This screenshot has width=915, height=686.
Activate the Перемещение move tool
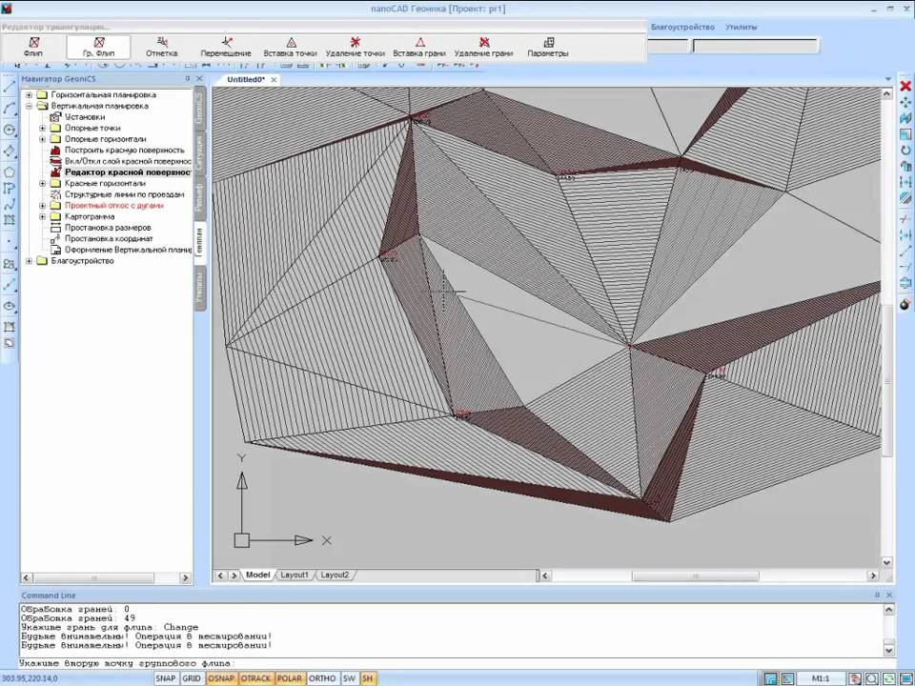pos(226,47)
